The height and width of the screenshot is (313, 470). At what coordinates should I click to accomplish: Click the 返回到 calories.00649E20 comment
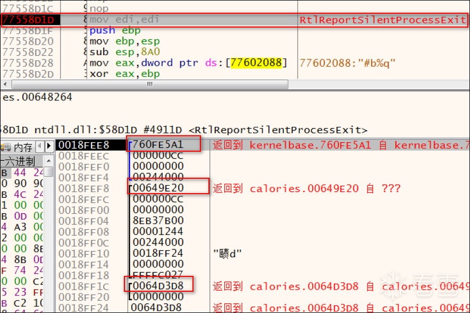[x=307, y=189]
